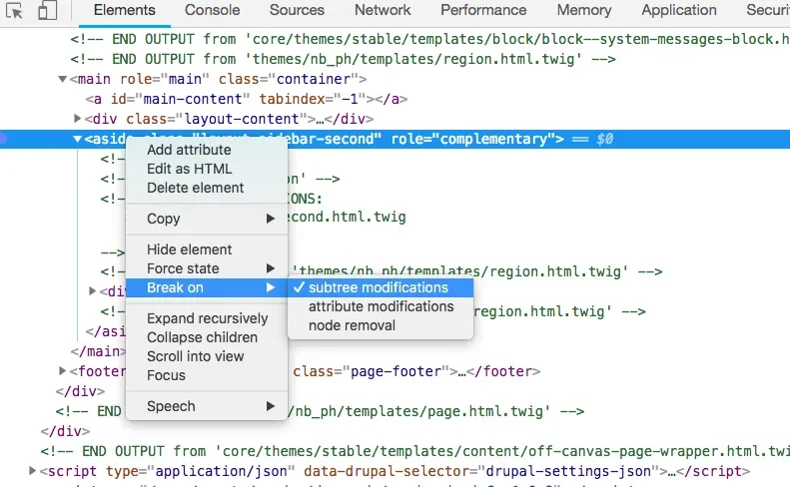Choose Expand recursively
The width and height of the screenshot is (790, 487).
(x=207, y=318)
